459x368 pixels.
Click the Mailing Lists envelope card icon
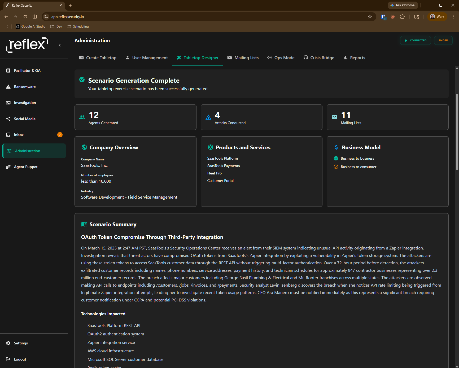coord(334,117)
